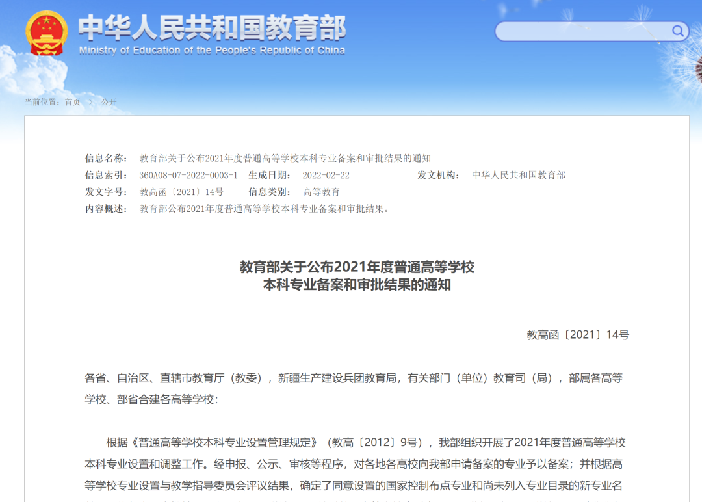The image size is (702, 502).
Task: Click the right-aligned document number 教高函〔2021〕14号
Action: coord(577,335)
